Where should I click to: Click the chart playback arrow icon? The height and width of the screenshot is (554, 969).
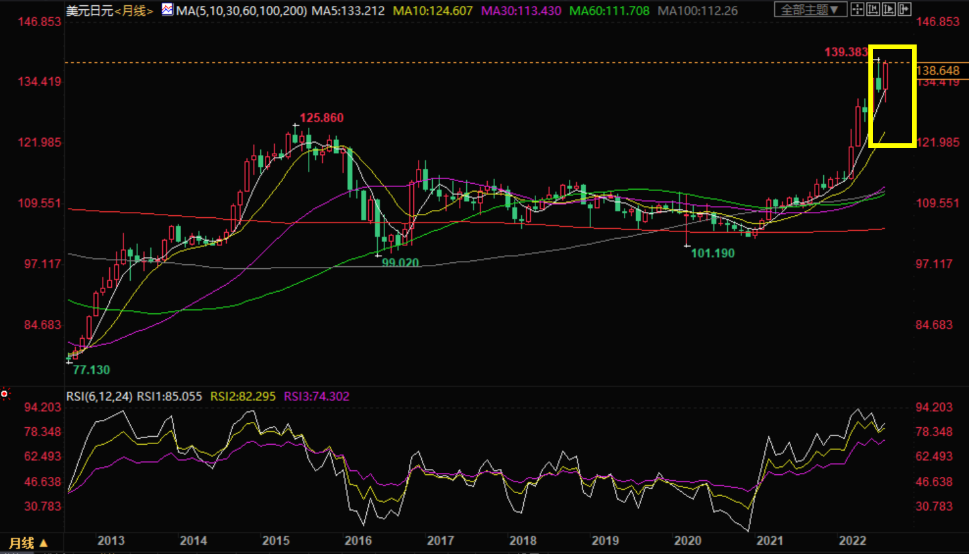[x=889, y=9]
